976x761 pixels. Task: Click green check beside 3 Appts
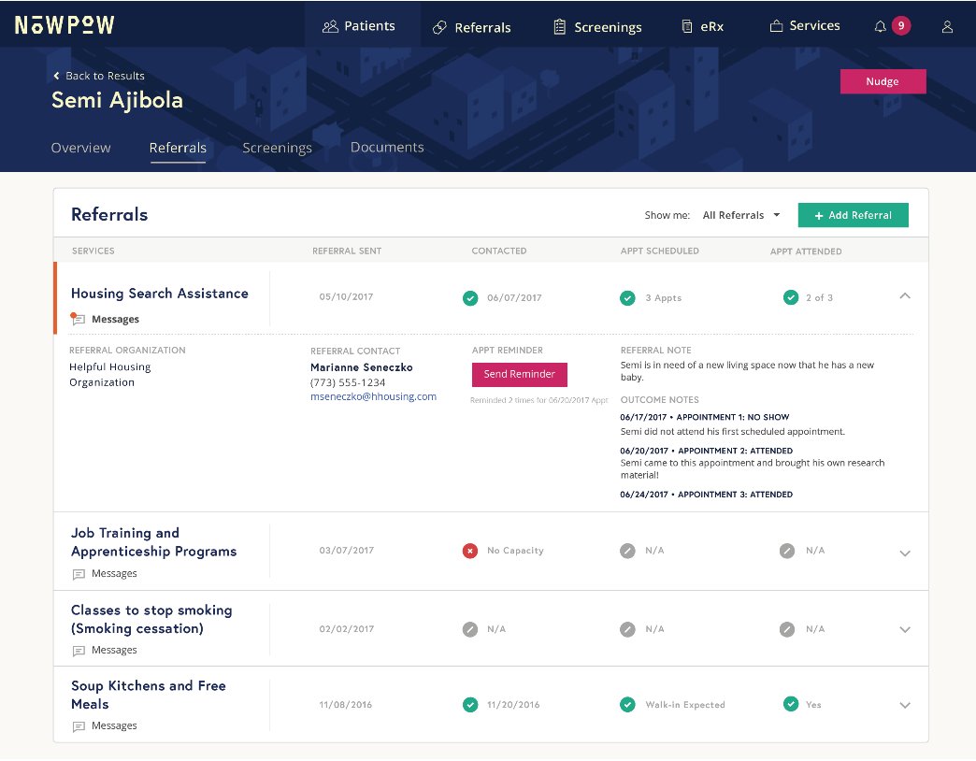[x=627, y=298]
